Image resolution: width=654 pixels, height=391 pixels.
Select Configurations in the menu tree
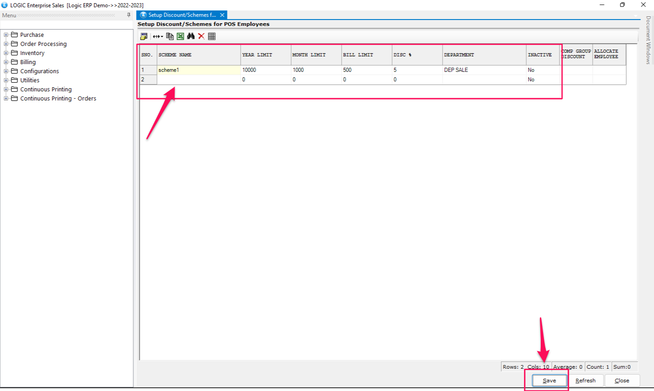click(x=40, y=71)
